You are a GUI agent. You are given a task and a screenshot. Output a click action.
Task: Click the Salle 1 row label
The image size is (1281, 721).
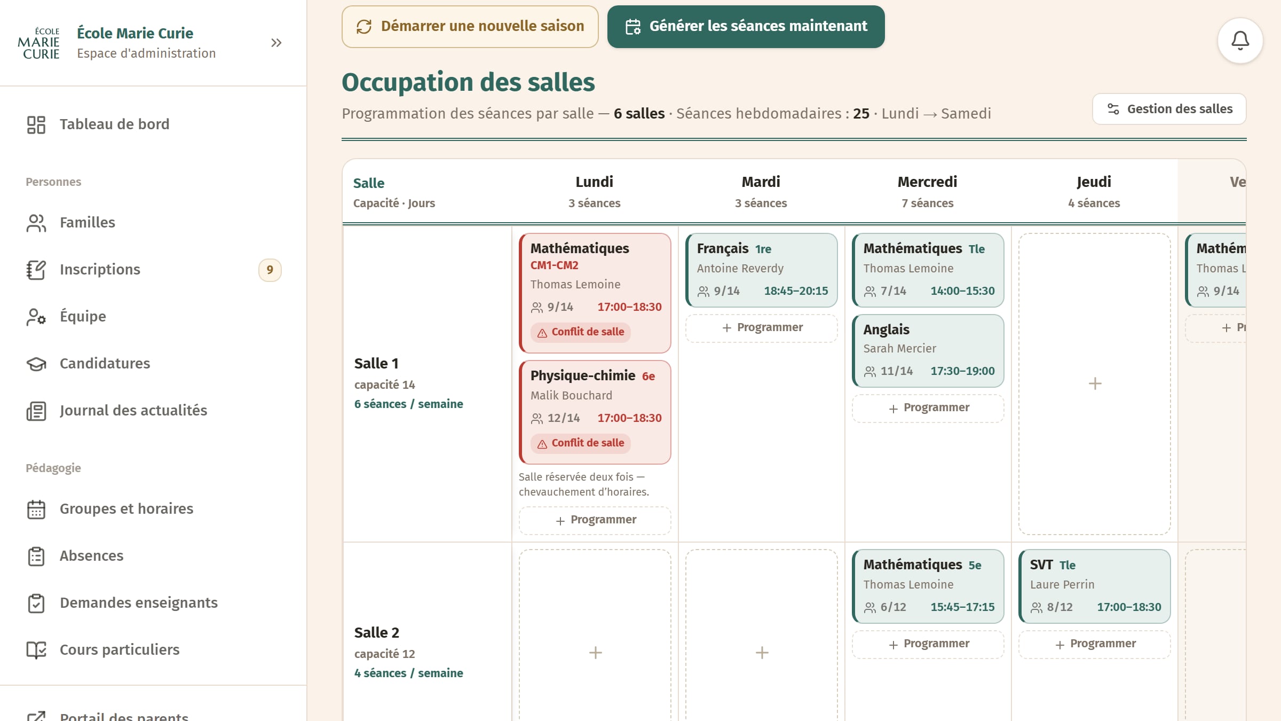tap(376, 364)
